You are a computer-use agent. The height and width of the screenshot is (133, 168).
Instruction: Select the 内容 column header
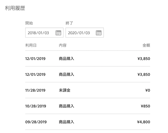pyautogui.click(x=63, y=45)
